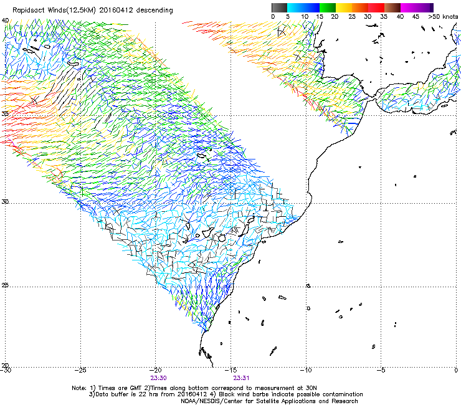The width and height of the screenshot is (461, 405).
Task: Click the '-25' longitude axis label
Action: (80, 370)
